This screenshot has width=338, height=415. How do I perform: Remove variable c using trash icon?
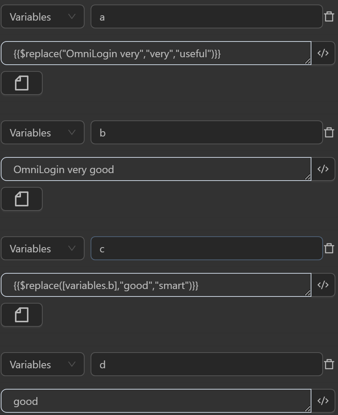tap(329, 248)
